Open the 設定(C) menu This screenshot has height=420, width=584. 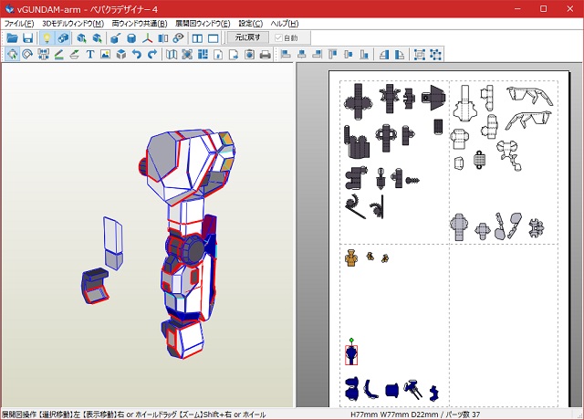coord(251,24)
